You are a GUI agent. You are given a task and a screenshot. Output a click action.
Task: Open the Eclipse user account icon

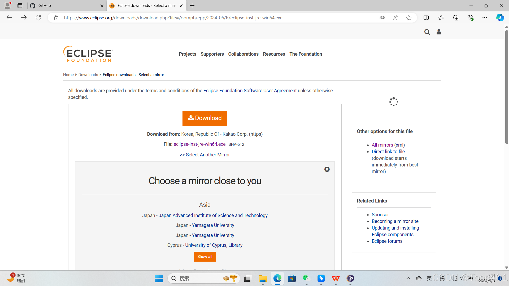[439, 32]
